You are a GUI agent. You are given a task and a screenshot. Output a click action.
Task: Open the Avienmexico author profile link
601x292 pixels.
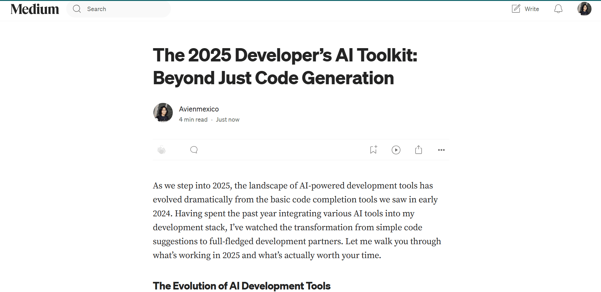[199, 109]
